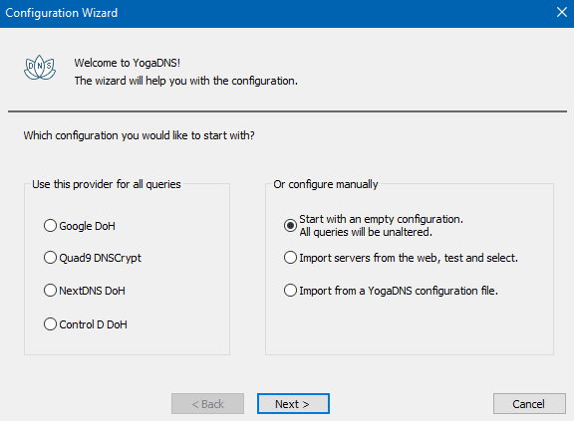Click the 'Use this provider for all queries' group label
This screenshot has width=574, height=421.
pyautogui.click(x=107, y=184)
